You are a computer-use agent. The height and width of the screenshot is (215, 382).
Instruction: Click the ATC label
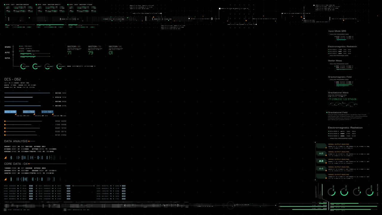point(7,53)
